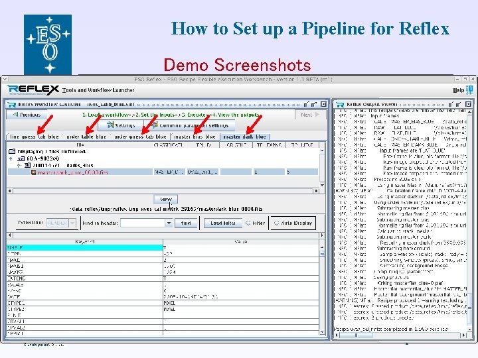
Task: Click the Previous navigation button
Action: 26,115
